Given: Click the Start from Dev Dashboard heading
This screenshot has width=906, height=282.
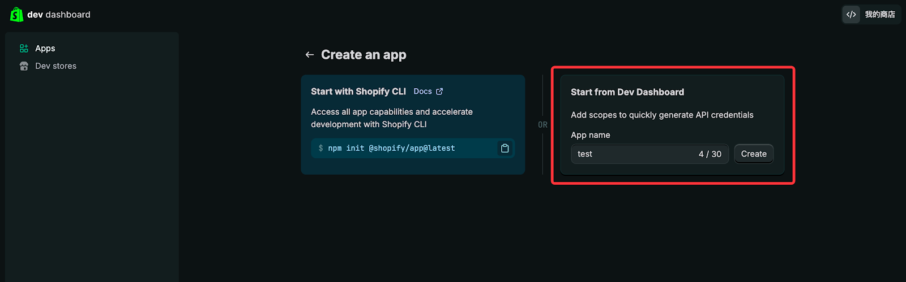Looking at the screenshot, I should click(627, 92).
